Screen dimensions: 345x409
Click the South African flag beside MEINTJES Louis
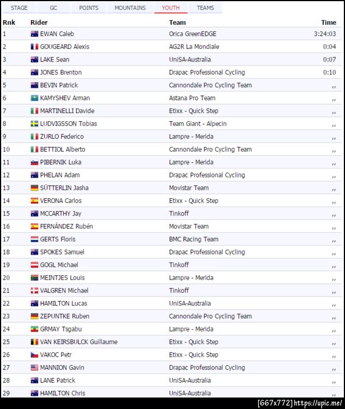[x=34, y=277]
